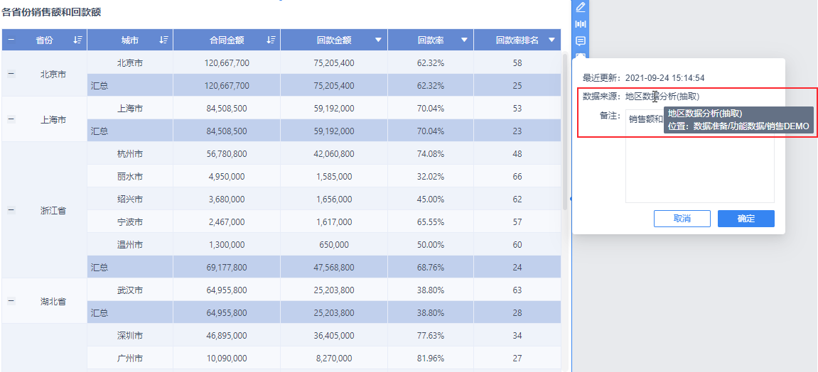Click the 最近更新 timestamp 2021-09-24 15:14:54
This screenshot has height=372, width=818.
point(665,77)
